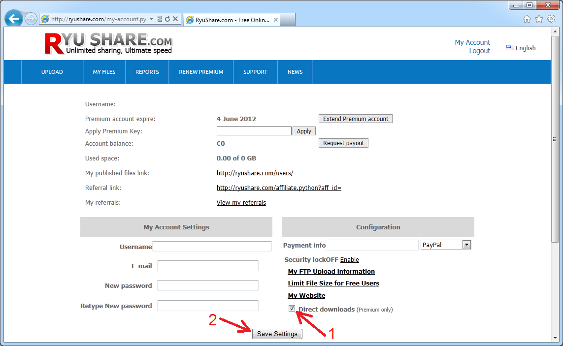Viewport: 563px width, 346px height.
Task: Click the Request payout button
Action: 343,143
